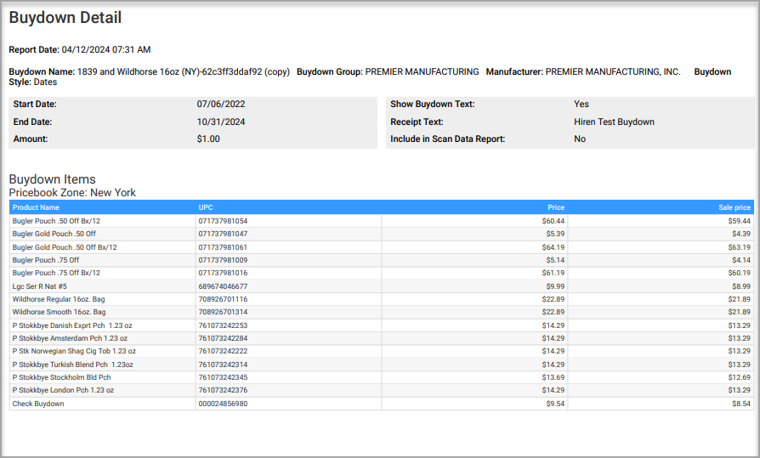Click UPC 071737981016
760x458 pixels.
(223, 273)
